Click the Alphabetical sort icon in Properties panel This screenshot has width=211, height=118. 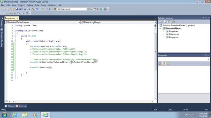tap(164, 63)
